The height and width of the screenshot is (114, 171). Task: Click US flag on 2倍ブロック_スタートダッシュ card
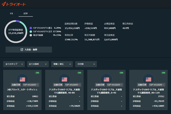click(x=22, y=79)
